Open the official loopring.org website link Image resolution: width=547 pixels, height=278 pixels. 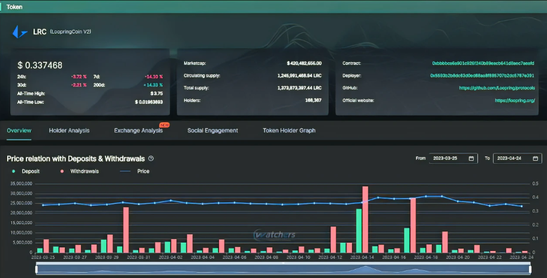point(515,100)
